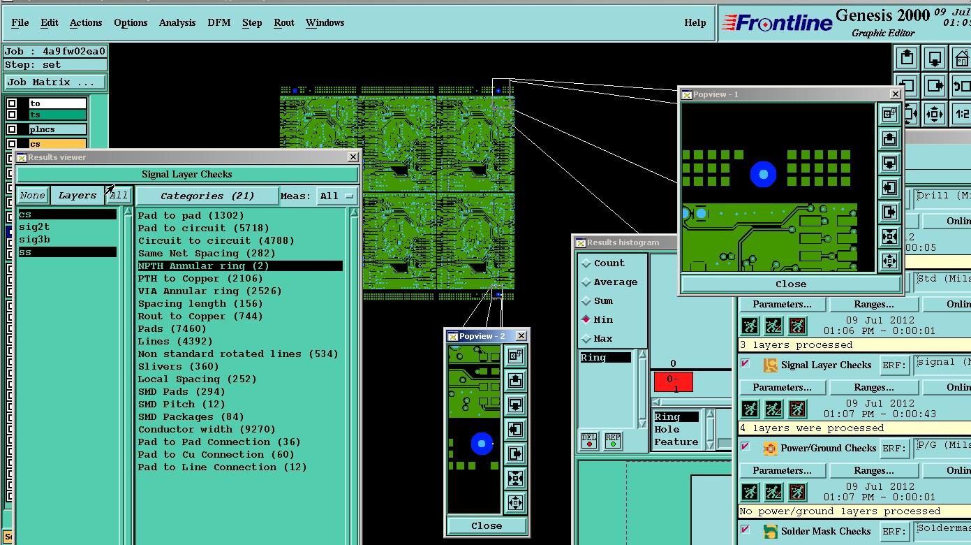Click Ranges... under Power/Ground Checks
The image size is (971, 545).
tap(873, 470)
